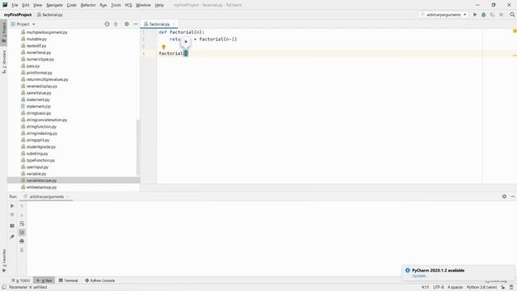Change the 4 spaces indent setting
The width and height of the screenshot is (517, 291).
pyautogui.click(x=455, y=288)
